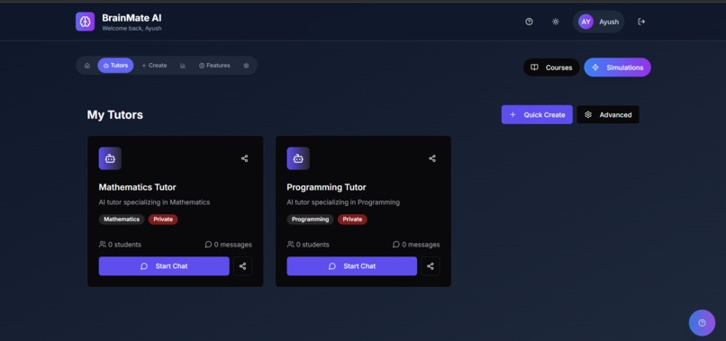Switch to the Create tab

(x=154, y=66)
